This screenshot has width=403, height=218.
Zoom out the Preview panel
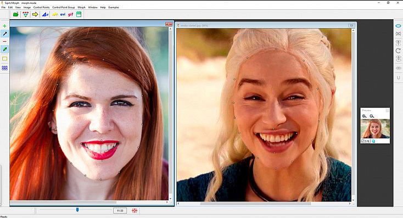[x=372, y=116]
